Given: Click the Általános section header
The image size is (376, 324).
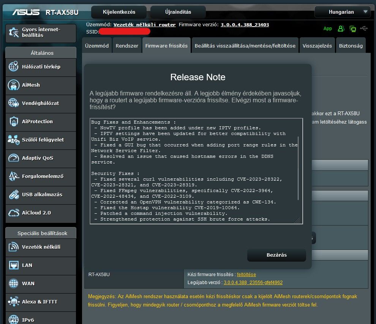Looking at the screenshot, I should [41, 53].
